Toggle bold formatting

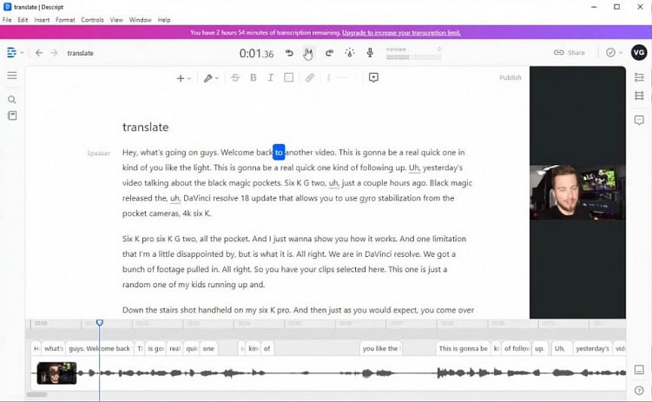coord(253,78)
